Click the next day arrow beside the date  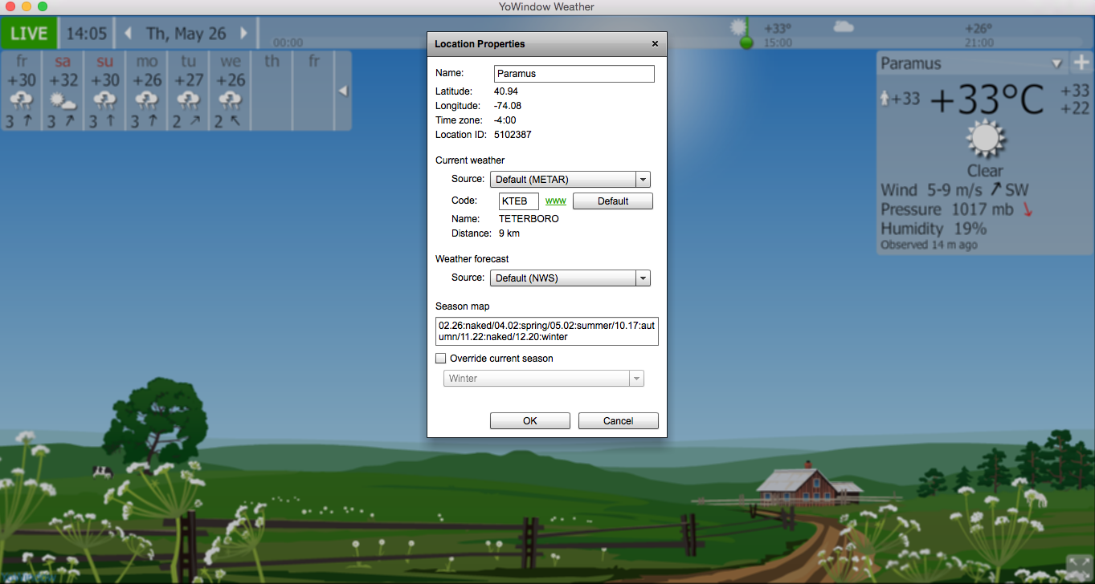pos(244,34)
